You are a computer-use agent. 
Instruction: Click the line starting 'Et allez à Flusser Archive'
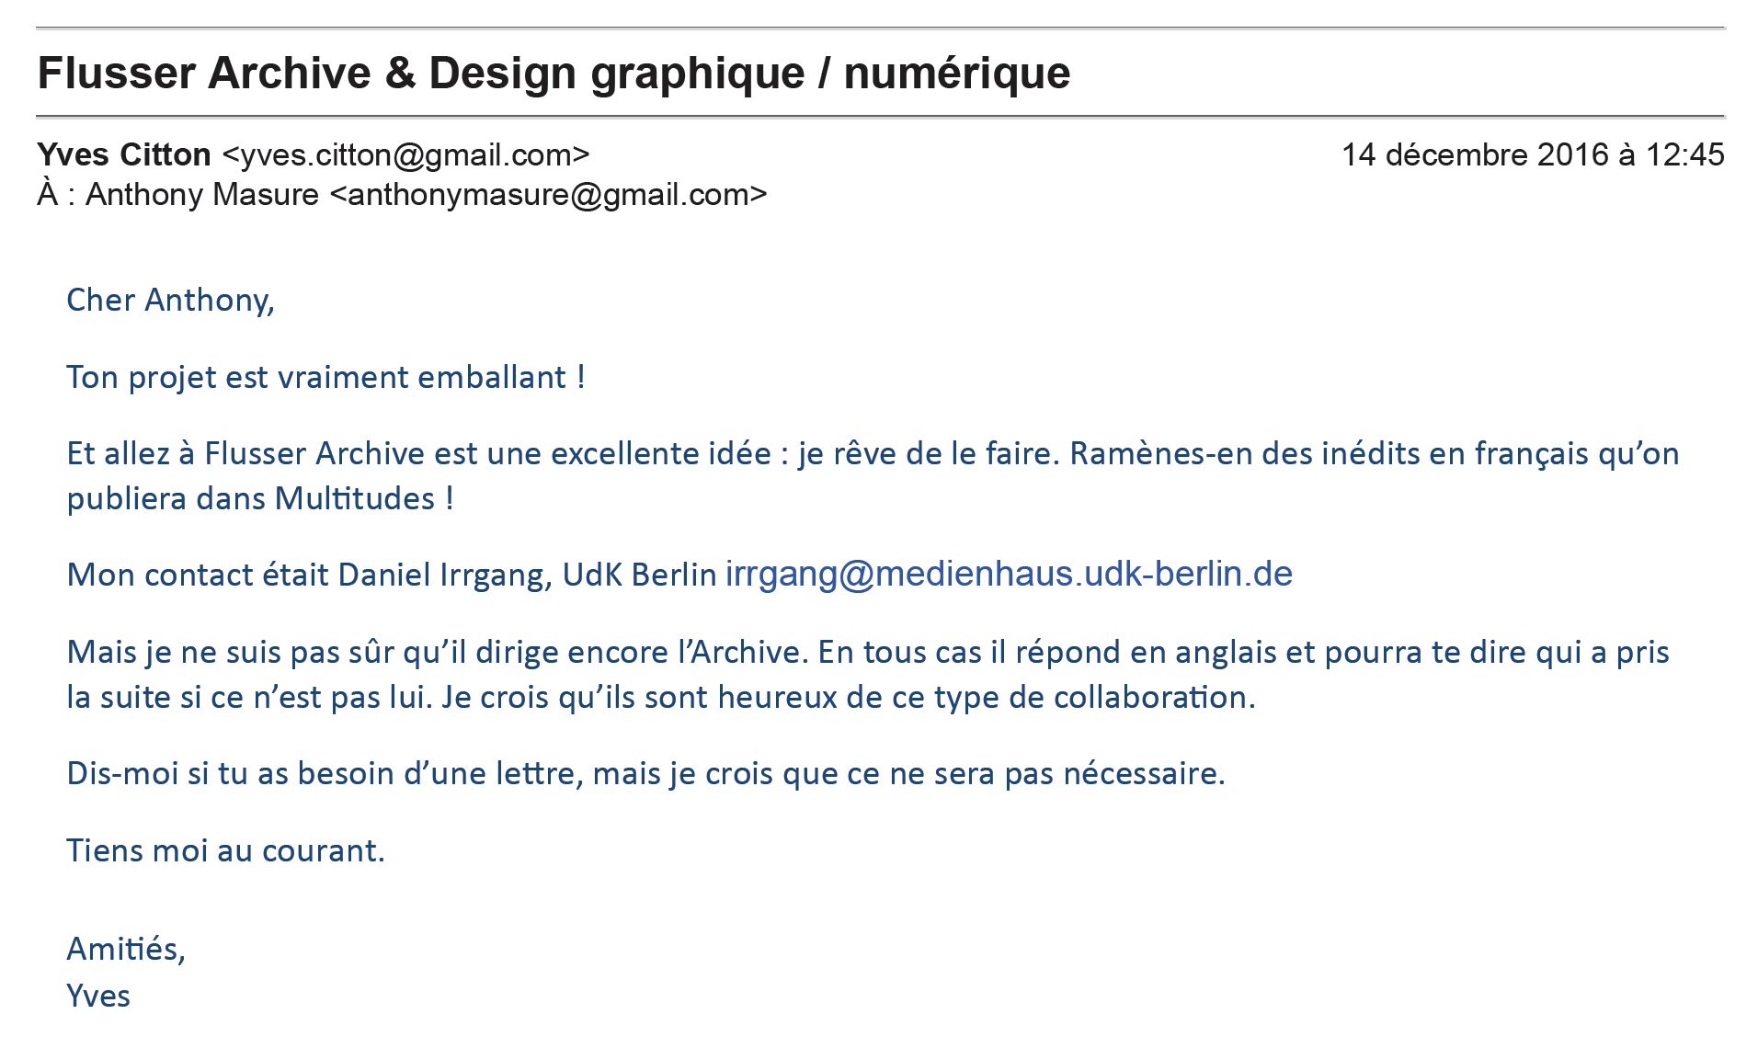tap(872, 454)
